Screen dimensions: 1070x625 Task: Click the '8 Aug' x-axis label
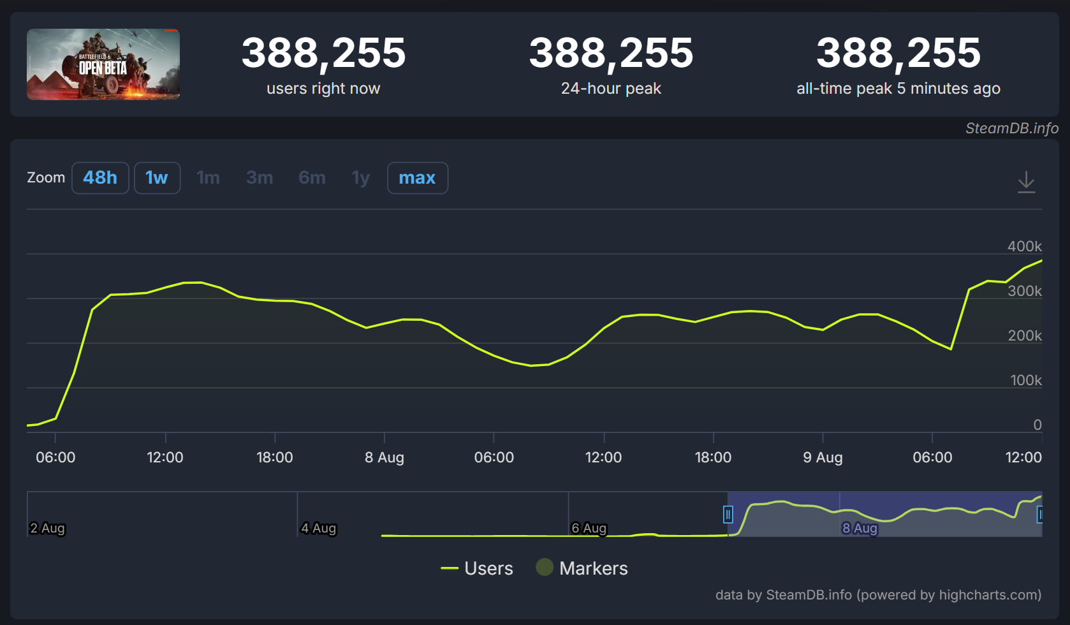tap(385, 457)
